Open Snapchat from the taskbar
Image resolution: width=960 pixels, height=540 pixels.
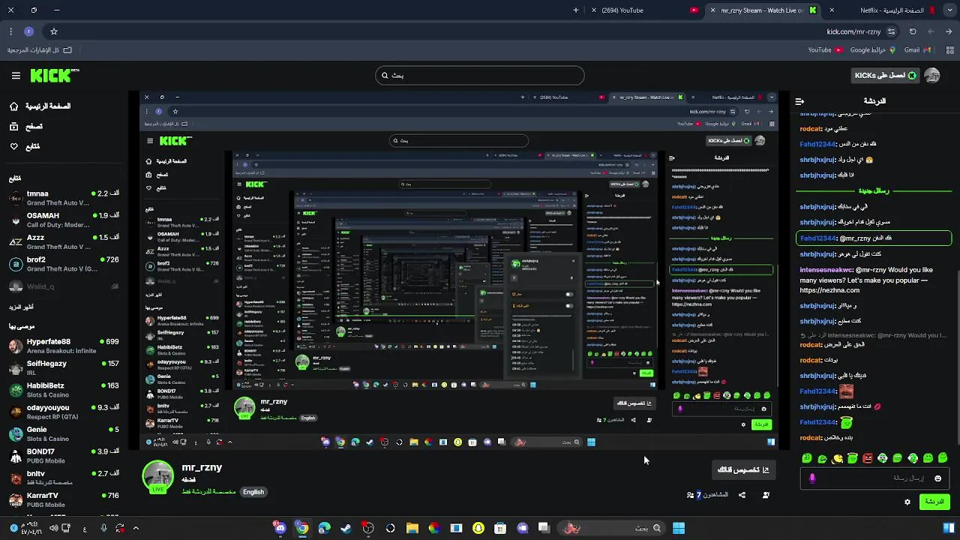click(478, 528)
